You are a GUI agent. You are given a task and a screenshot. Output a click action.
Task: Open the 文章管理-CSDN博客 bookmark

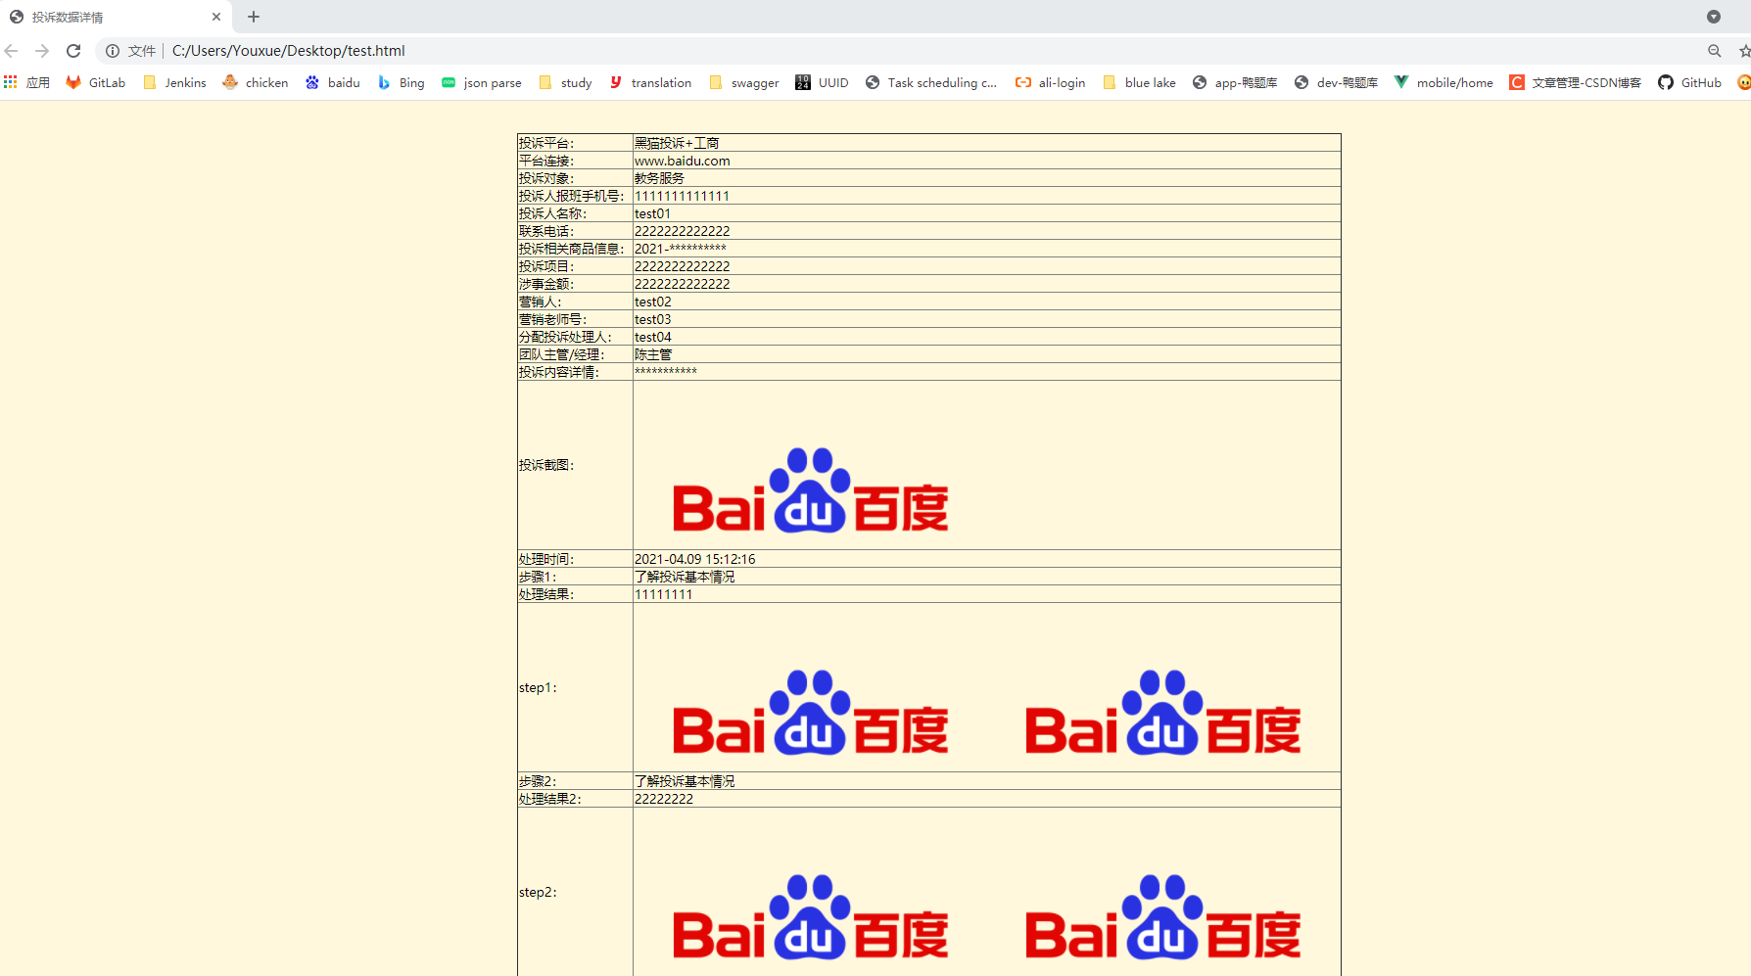(1576, 83)
